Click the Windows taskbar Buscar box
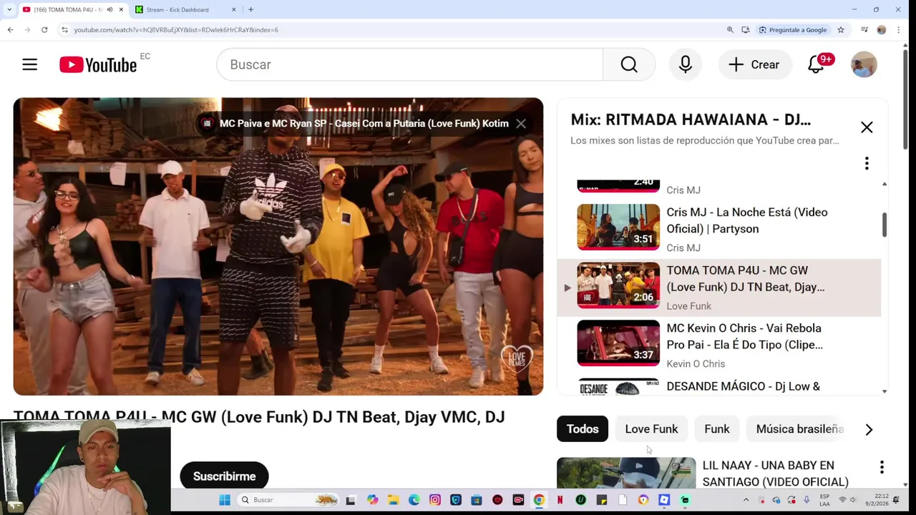Viewport: 916px width, 515px height. click(x=288, y=500)
